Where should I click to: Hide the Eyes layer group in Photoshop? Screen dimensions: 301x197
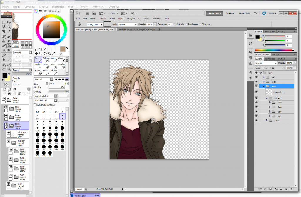[256, 82]
